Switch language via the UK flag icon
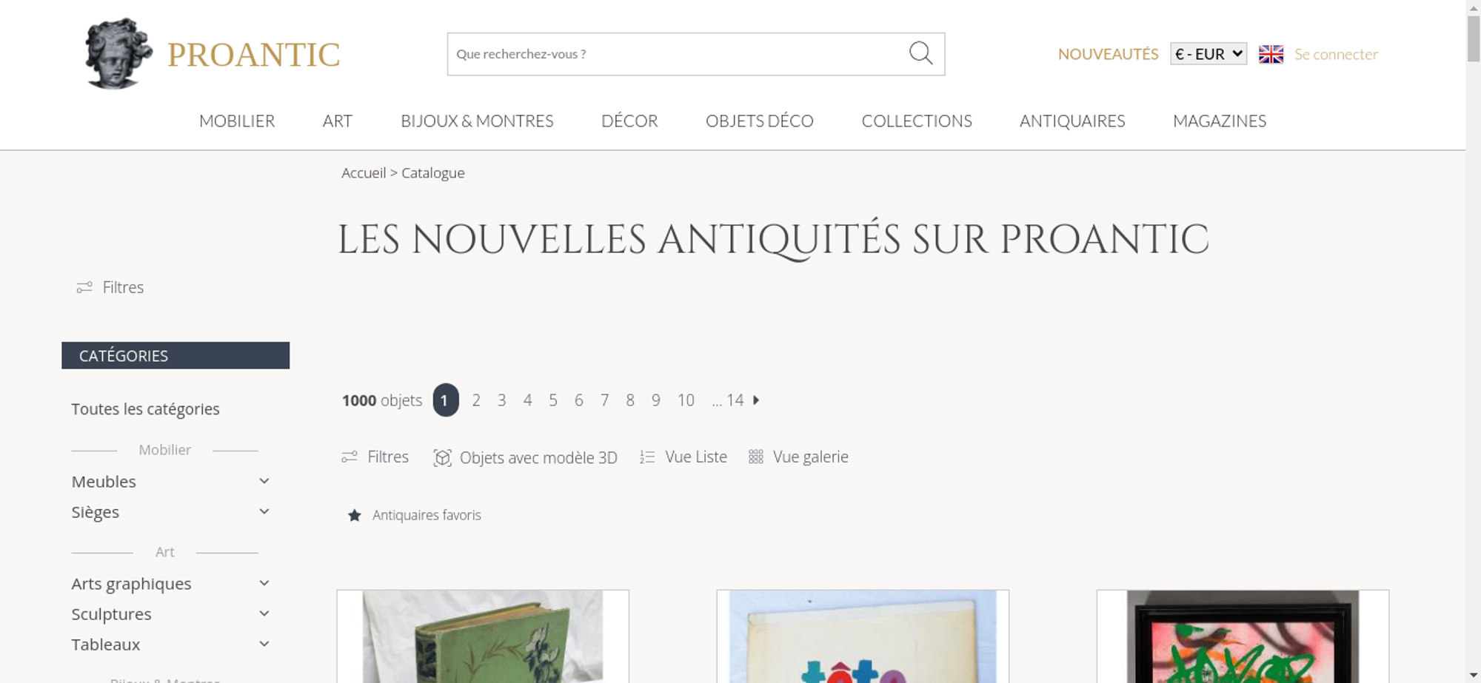This screenshot has width=1481, height=683. (1271, 54)
